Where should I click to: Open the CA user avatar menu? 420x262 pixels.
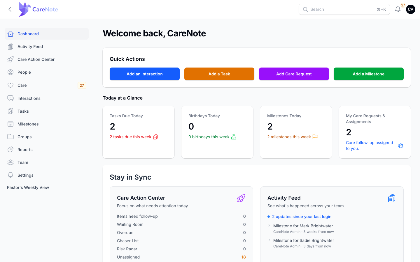coord(411,9)
